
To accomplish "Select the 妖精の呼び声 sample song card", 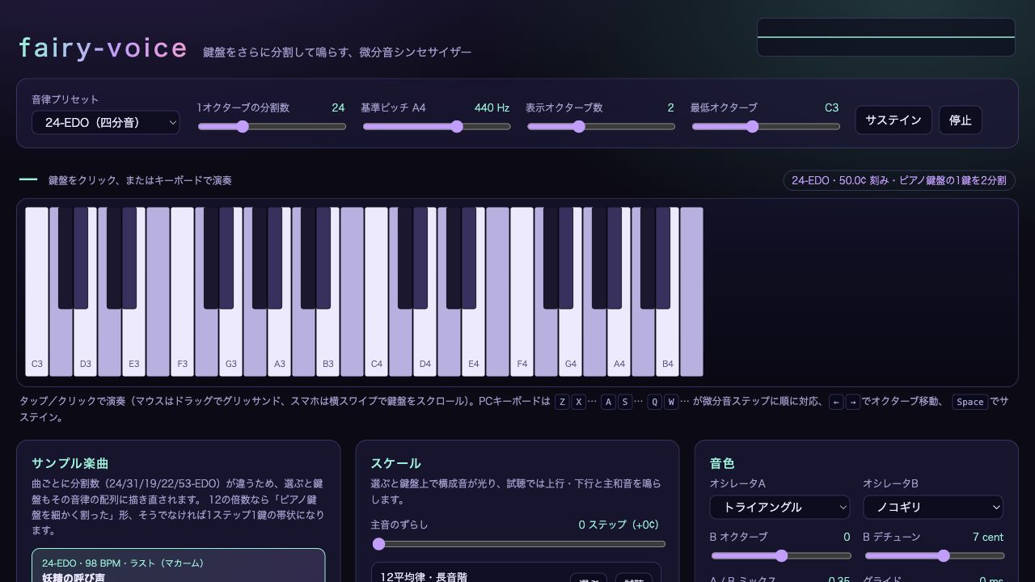I will coord(179,566).
